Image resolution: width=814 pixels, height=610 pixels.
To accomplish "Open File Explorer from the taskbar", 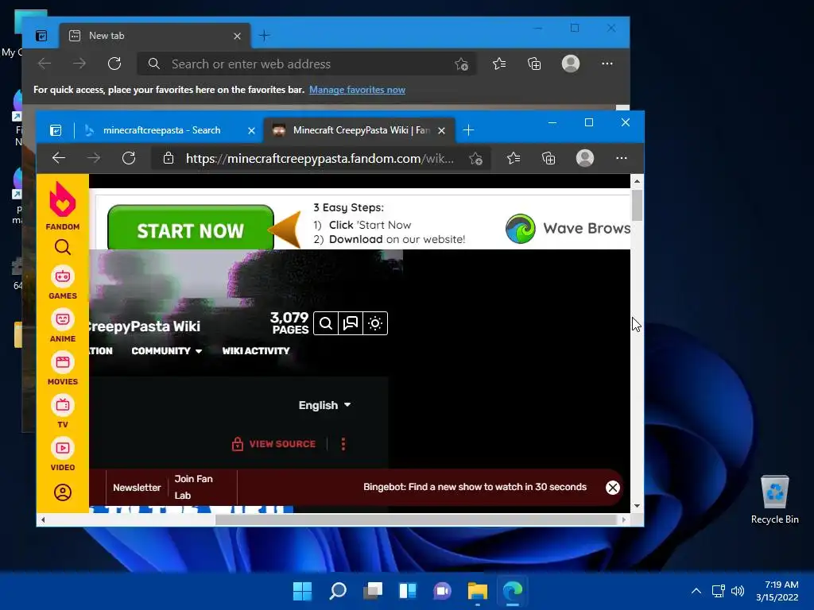I will pos(478,591).
